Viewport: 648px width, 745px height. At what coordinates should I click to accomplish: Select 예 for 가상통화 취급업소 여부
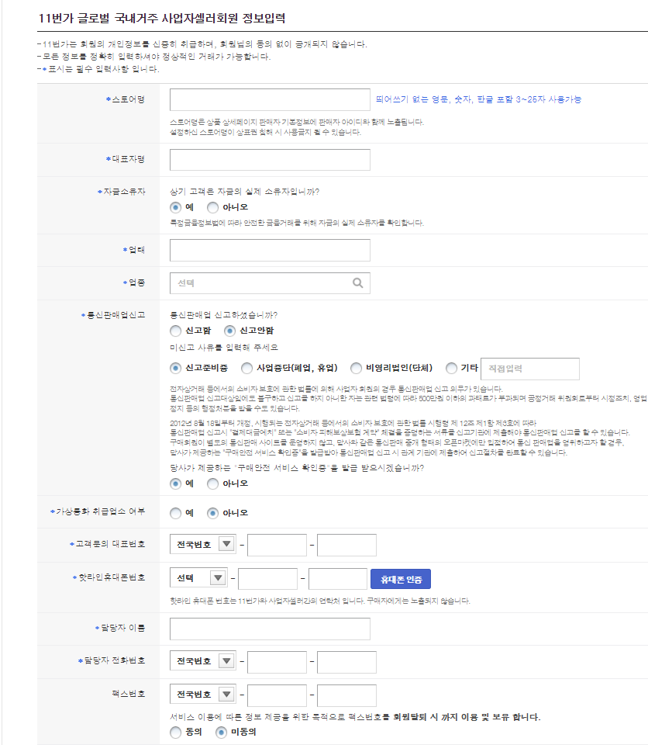(176, 513)
